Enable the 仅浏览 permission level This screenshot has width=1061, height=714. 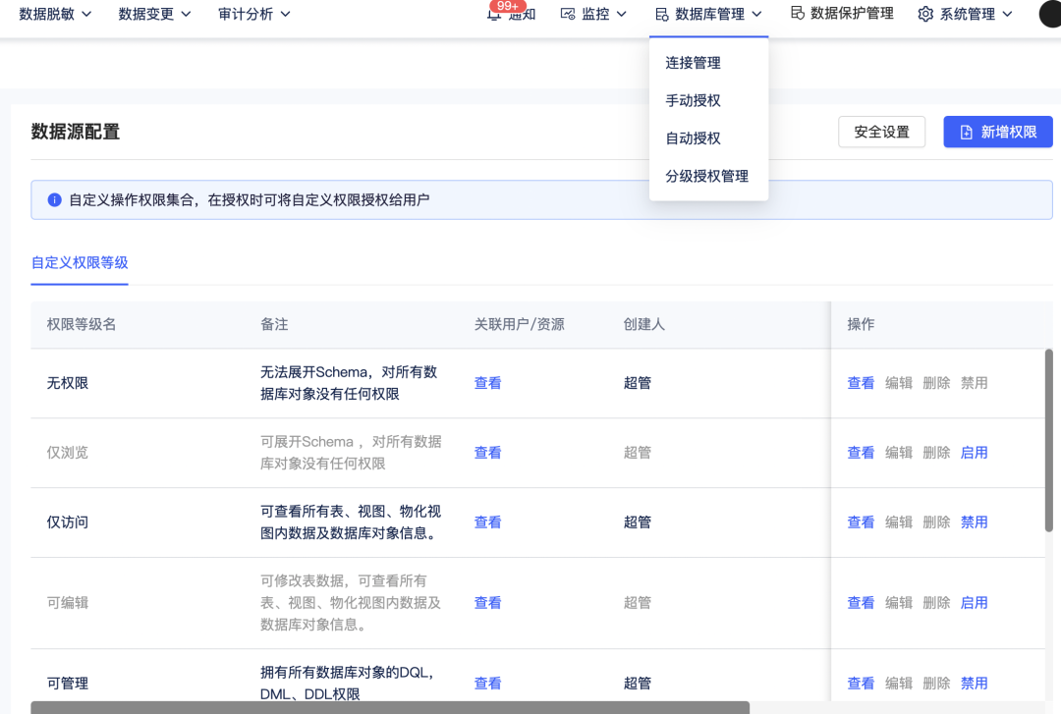point(974,452)
